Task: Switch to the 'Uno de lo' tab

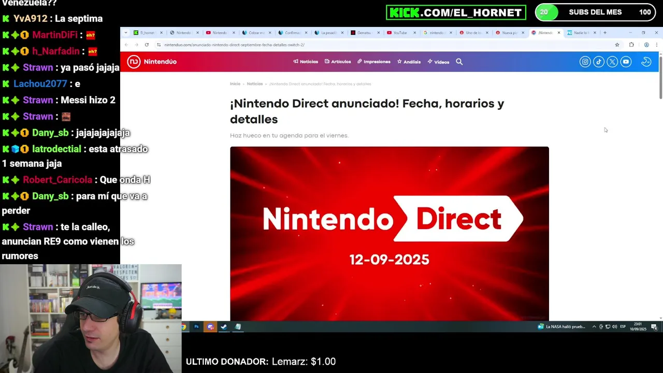Action: pos(473,33)
